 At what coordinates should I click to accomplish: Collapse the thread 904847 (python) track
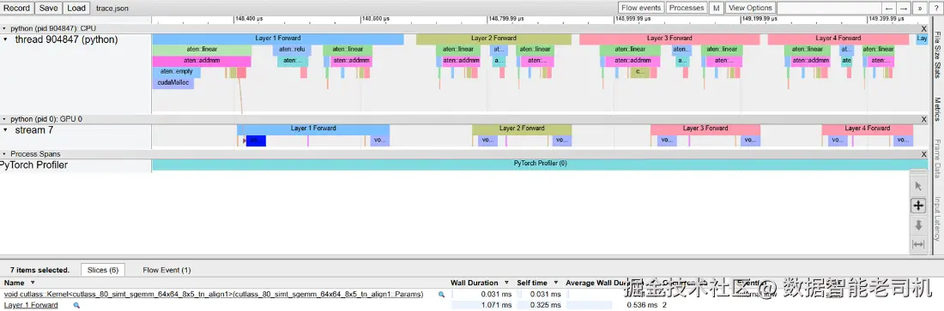pos(6,39)
